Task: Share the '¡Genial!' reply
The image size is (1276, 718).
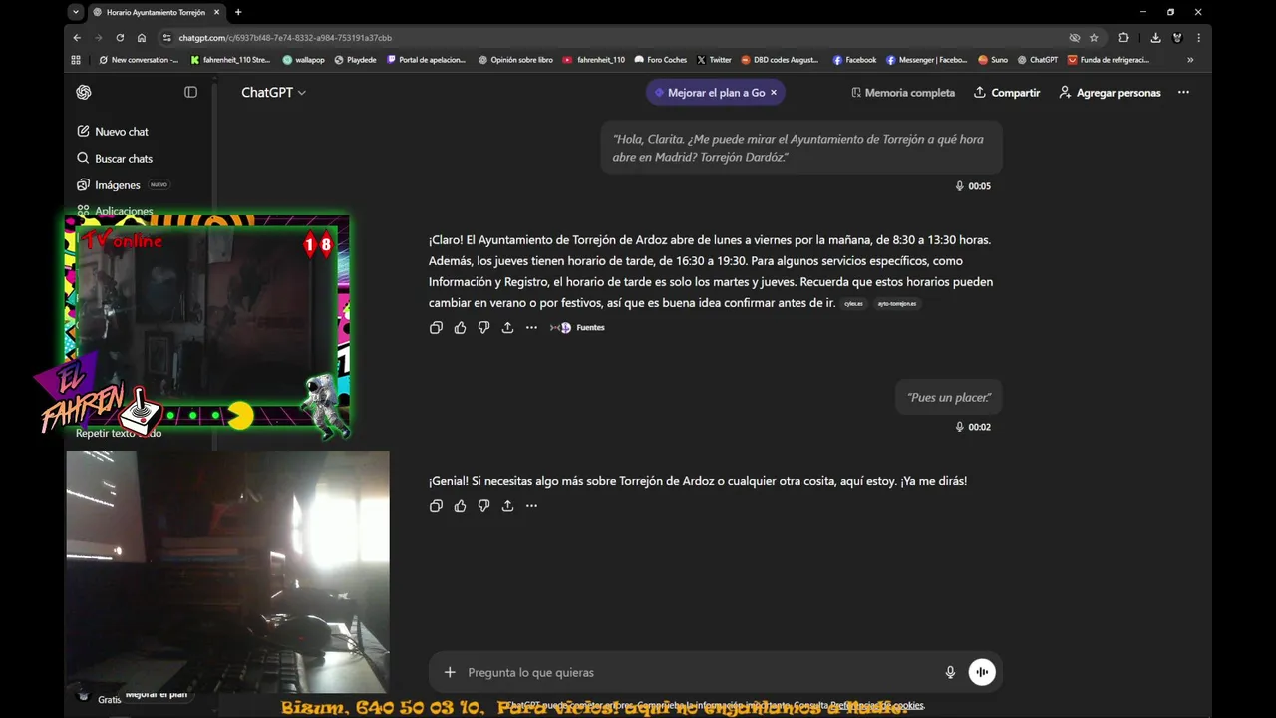Action: [x=507, y=506]
